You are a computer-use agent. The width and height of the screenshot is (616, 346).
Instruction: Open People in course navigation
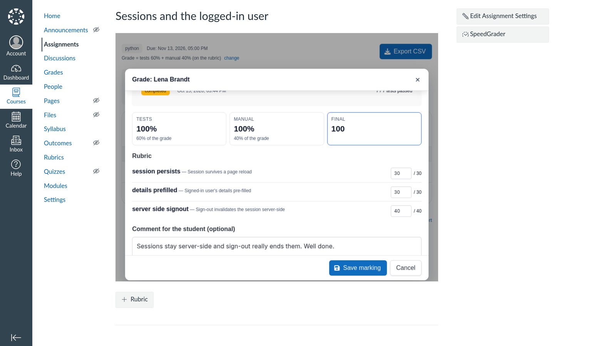click(x=53, y=86)
